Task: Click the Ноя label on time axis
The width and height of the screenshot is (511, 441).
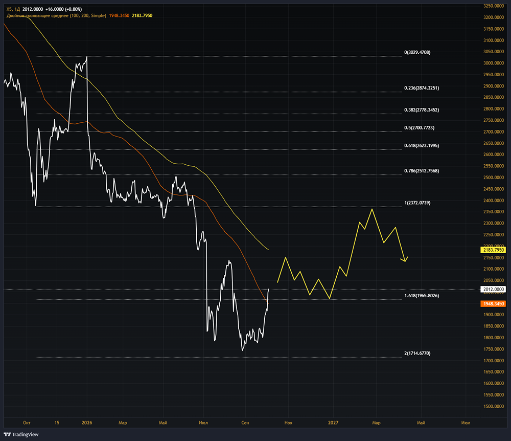Action: [288, 423]
